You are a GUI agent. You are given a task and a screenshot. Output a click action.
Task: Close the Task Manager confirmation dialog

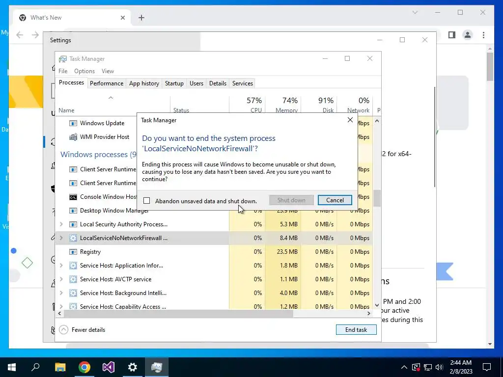[x=350, y=120]
